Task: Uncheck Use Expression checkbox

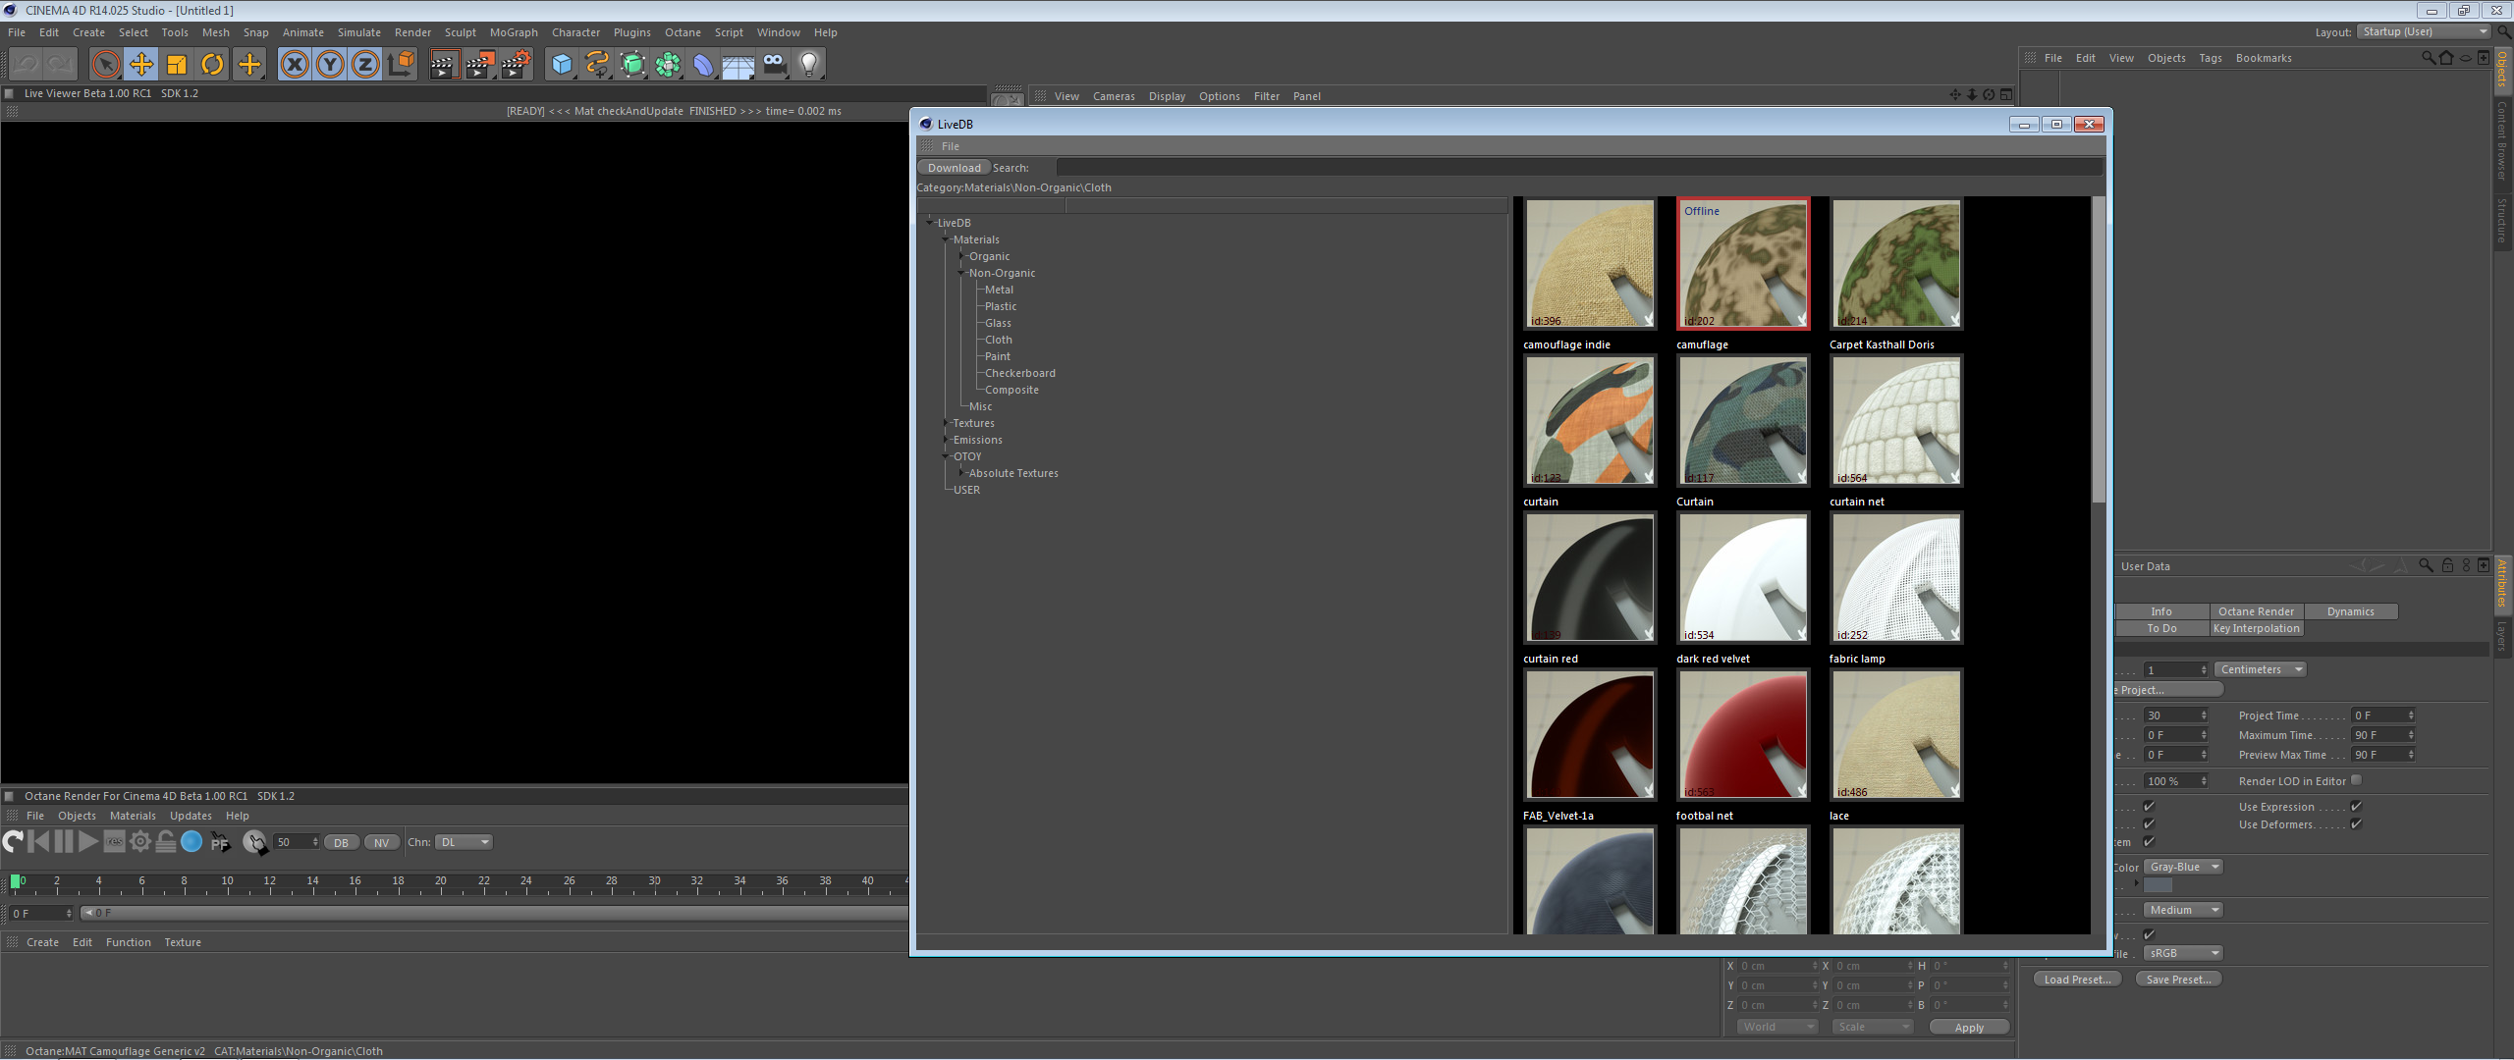Action: (x=2356, y=806)
